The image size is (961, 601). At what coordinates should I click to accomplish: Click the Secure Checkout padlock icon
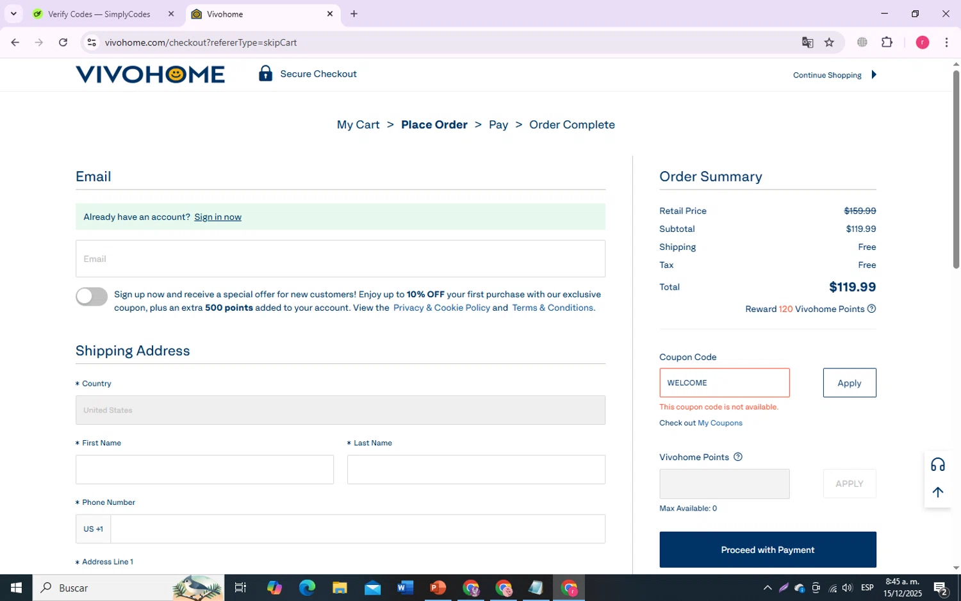pos(265,74)
